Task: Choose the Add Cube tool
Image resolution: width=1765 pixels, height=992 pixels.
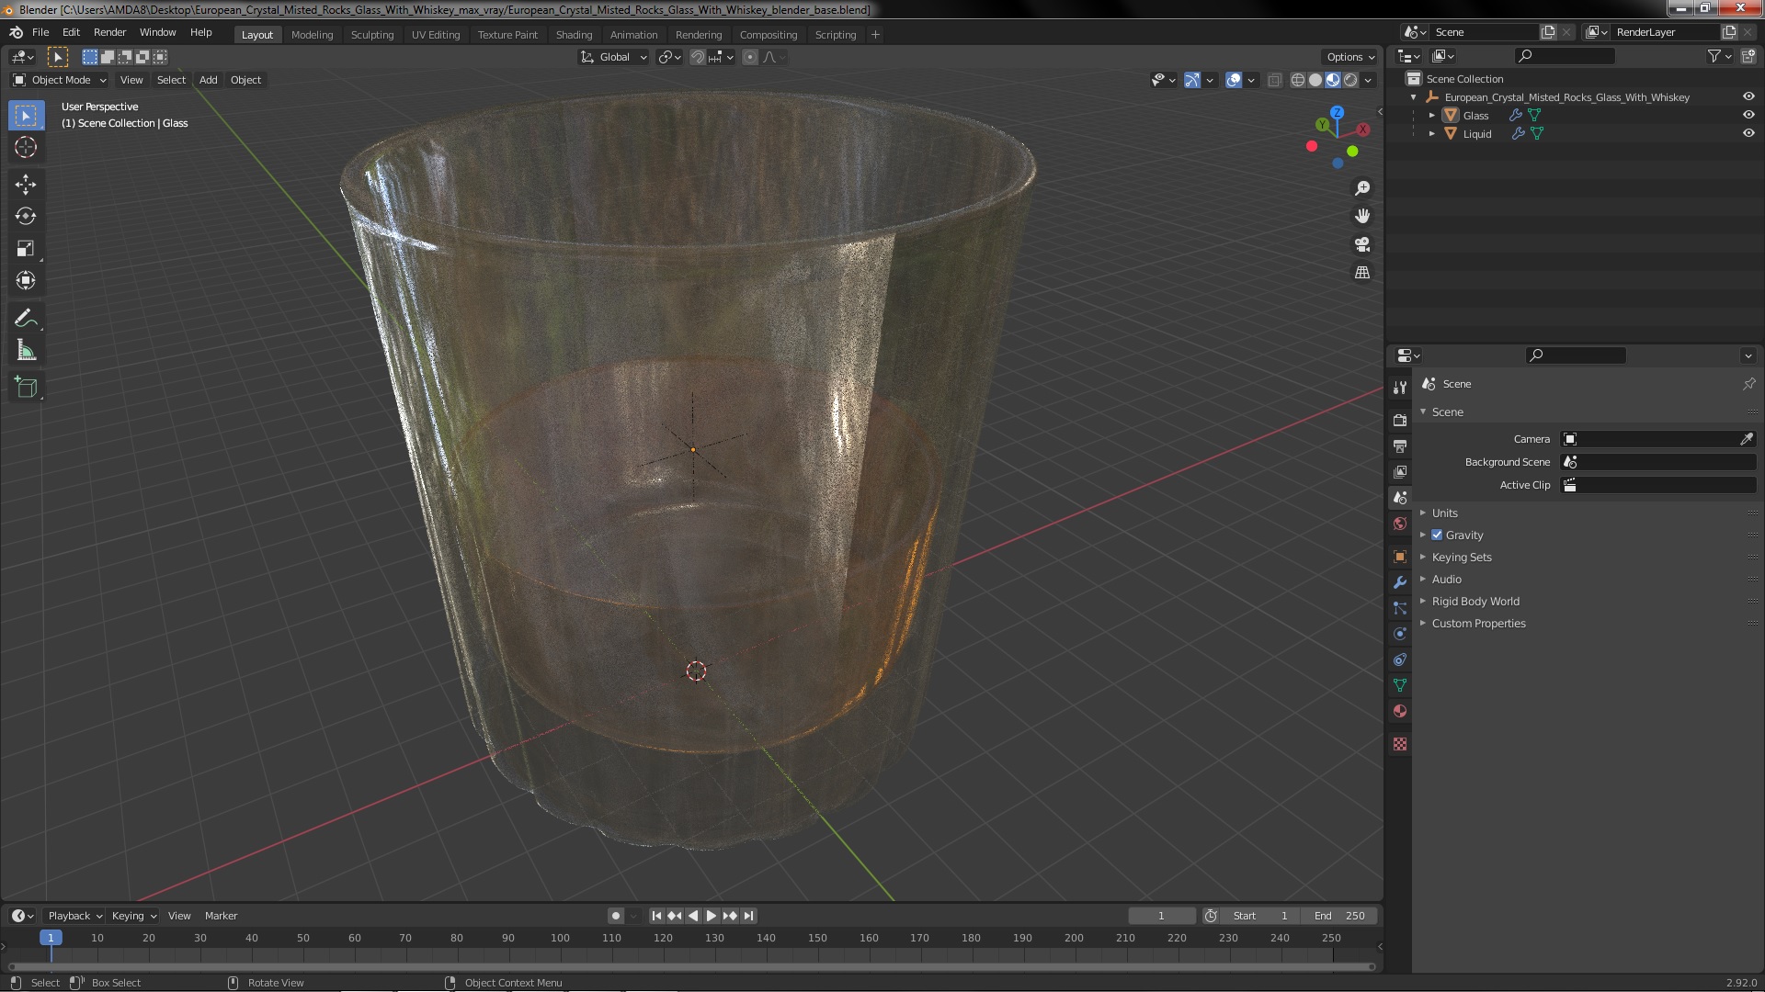Action: (26, 388)
